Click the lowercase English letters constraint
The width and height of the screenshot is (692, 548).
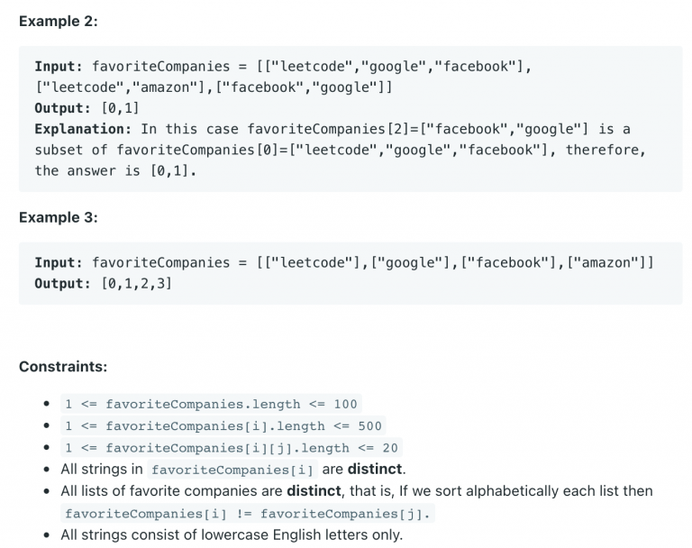pos(232,534)
